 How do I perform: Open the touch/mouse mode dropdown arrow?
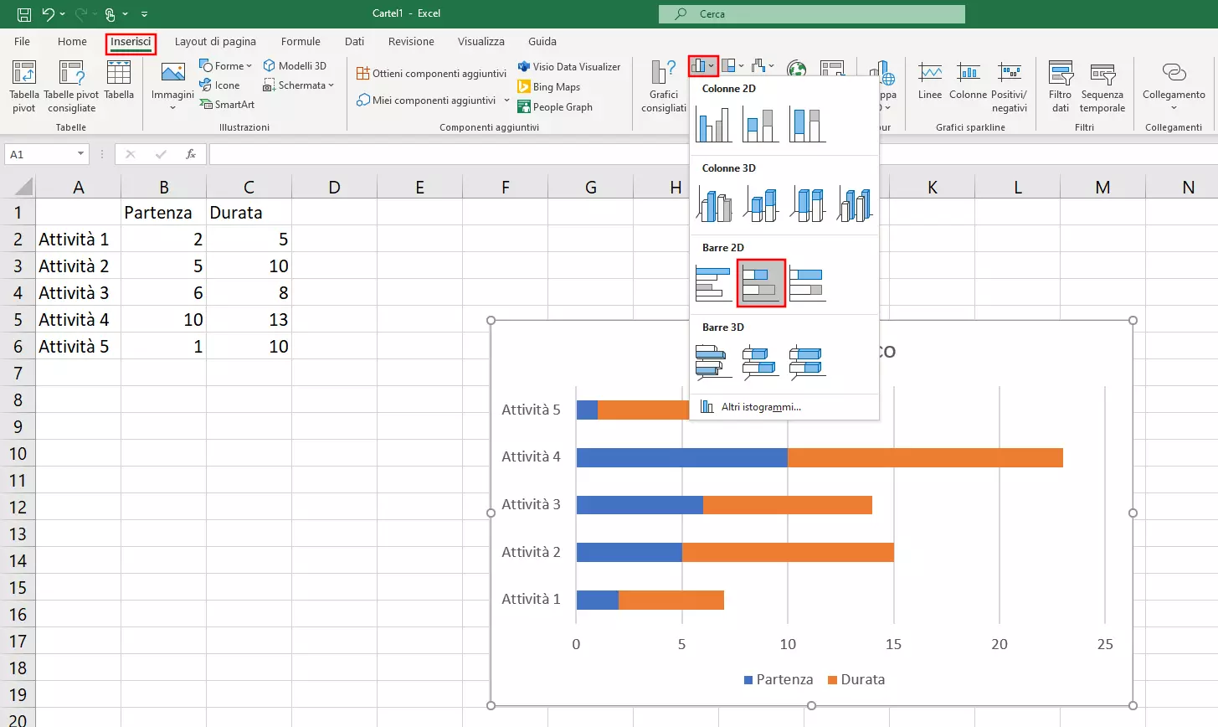click(x=125, y=14)
